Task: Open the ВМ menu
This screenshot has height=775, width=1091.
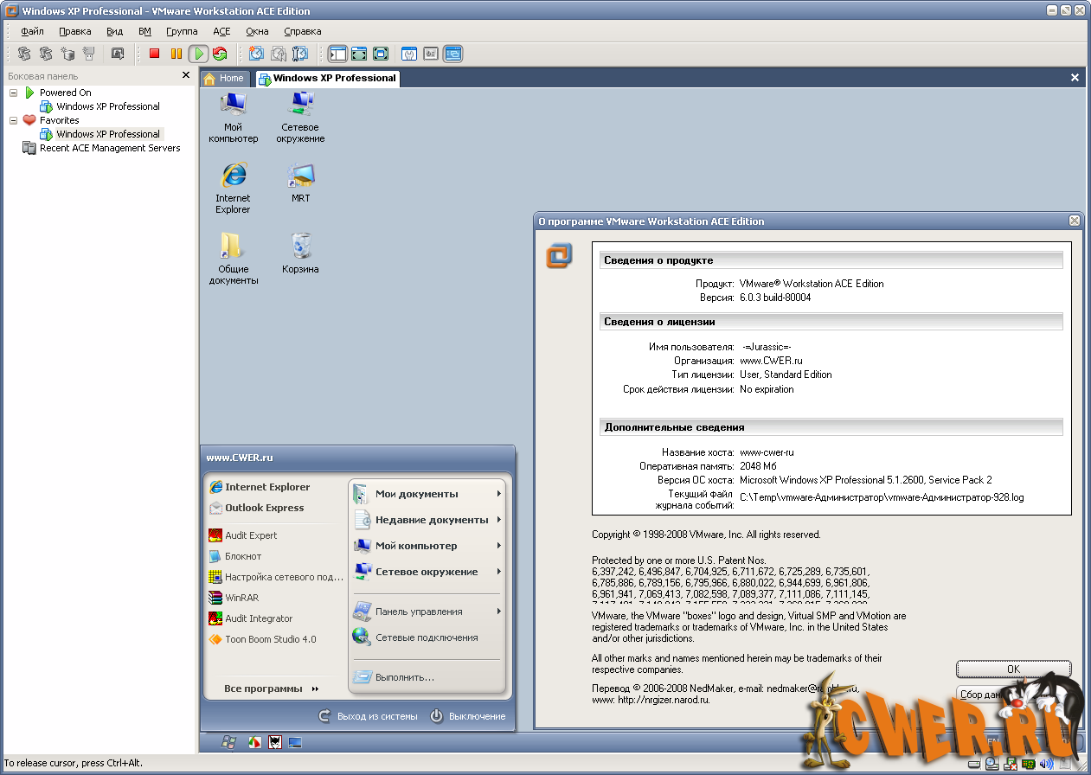Action: click(144, 31)
